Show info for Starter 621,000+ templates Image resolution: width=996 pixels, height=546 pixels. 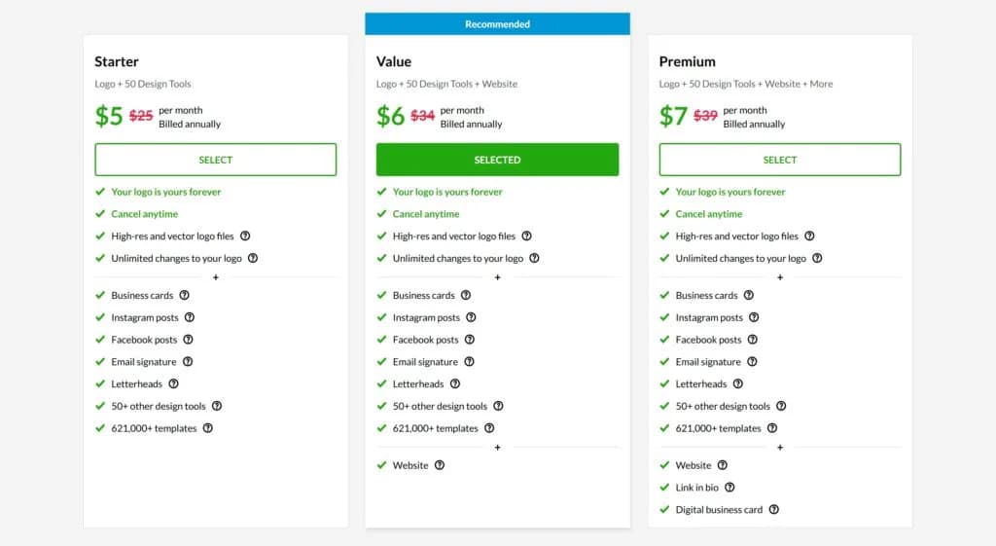(x=208, y=428)
